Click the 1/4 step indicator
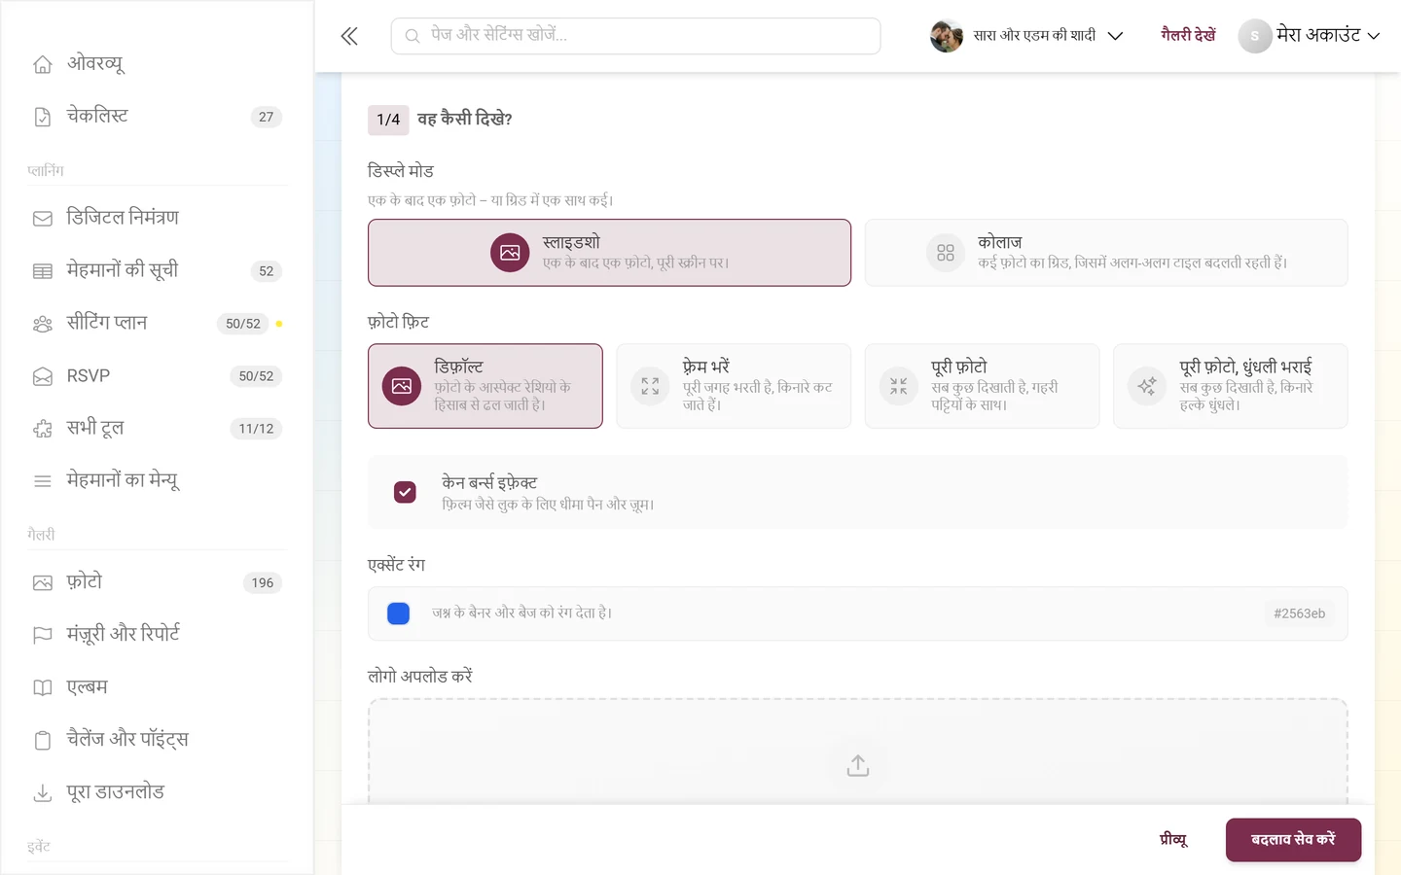This screenshot has width=1401, height=875. (x=388, y=120)
